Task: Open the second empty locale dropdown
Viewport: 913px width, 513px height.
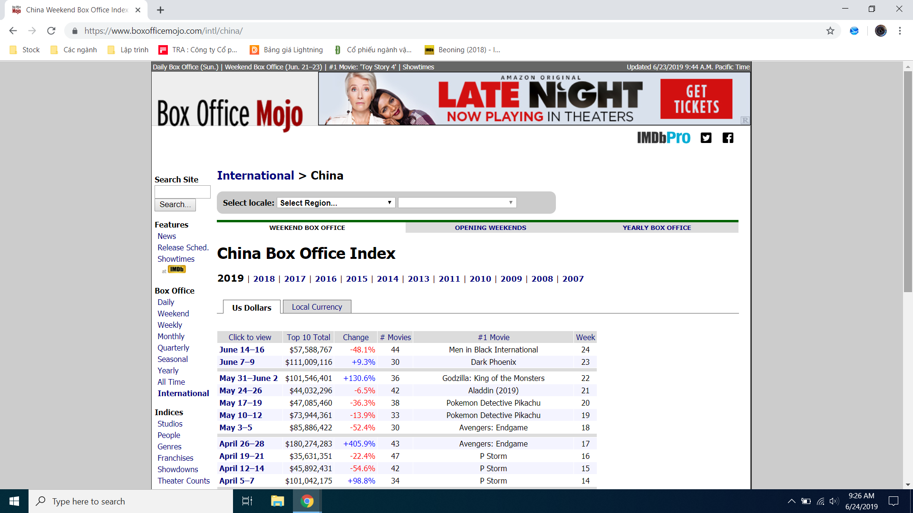Action: tap(457, 203)
